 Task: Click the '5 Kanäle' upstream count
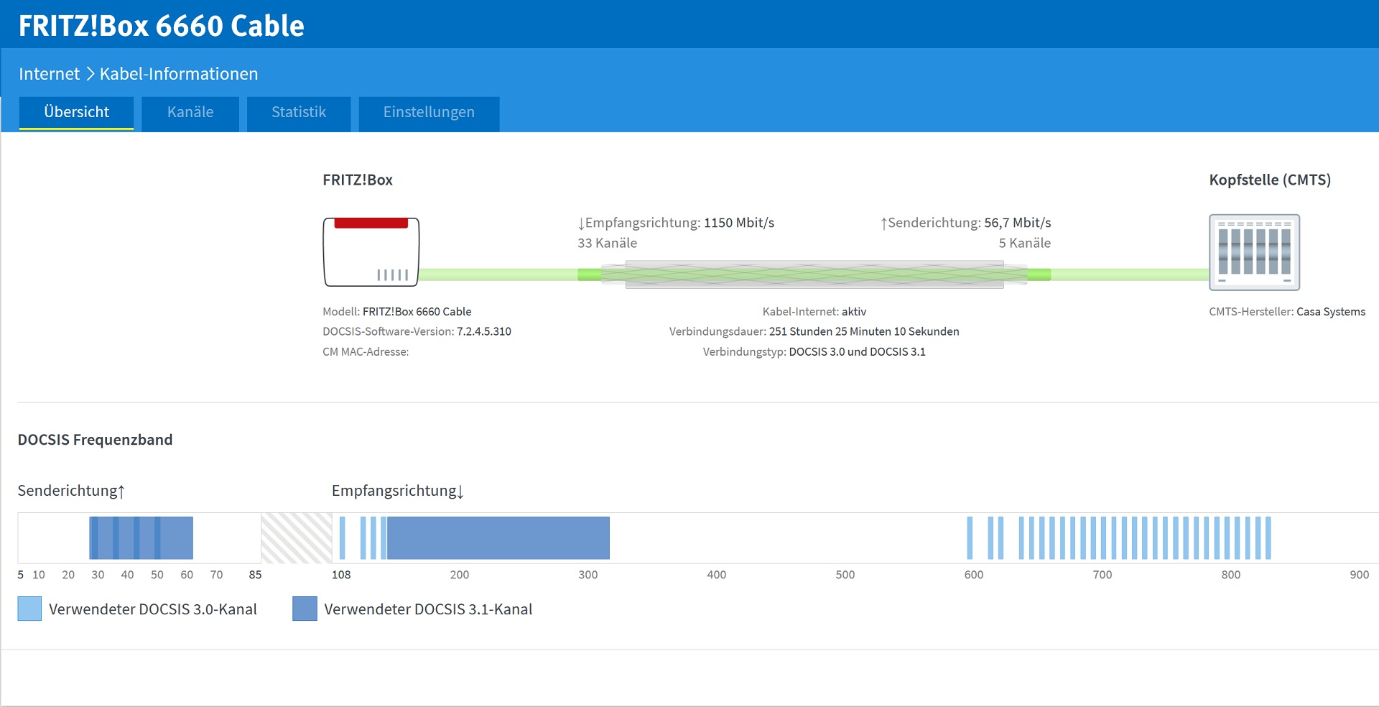click(1024, 243)
